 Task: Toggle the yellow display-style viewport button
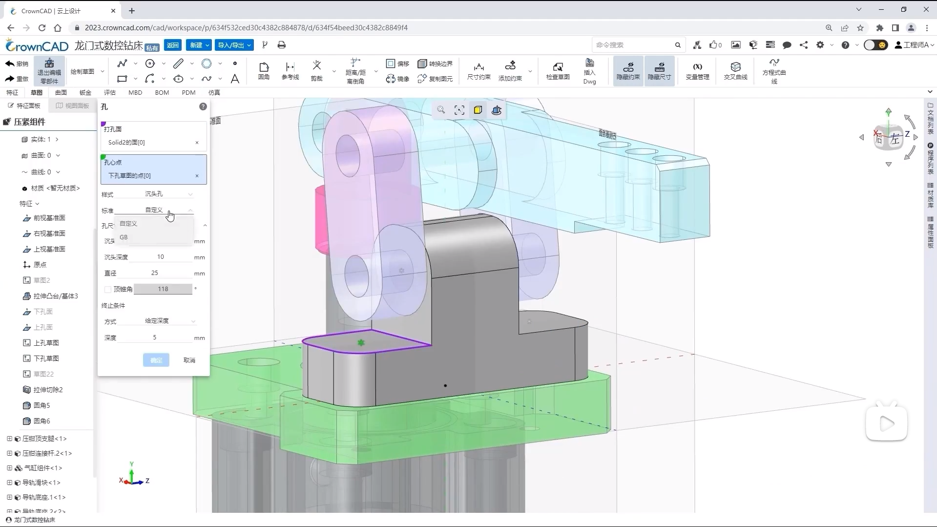[x=478, y=110]
